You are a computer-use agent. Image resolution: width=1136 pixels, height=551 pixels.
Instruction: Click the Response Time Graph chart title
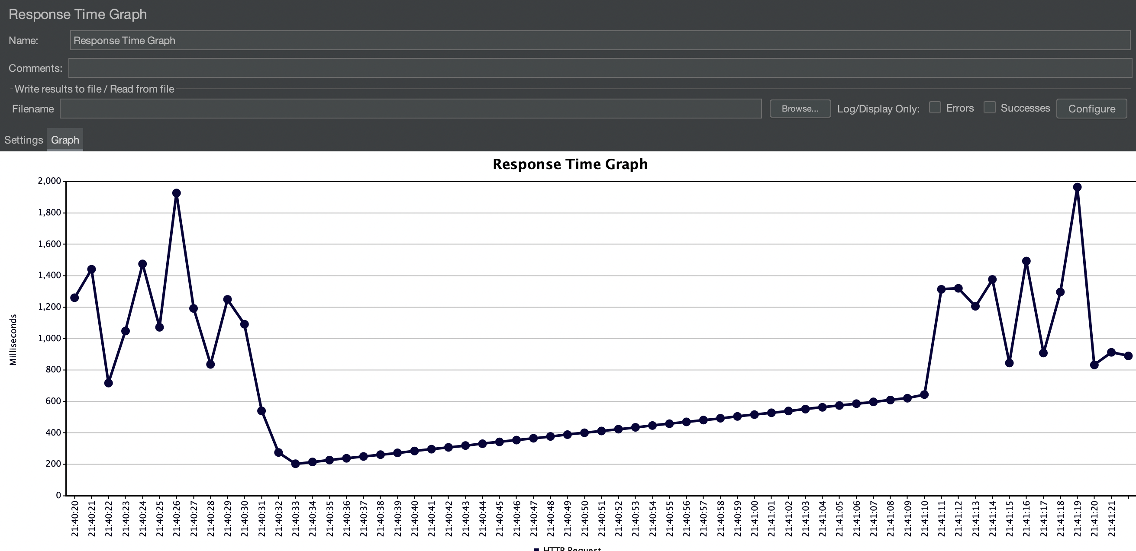(x=570, y=164)
